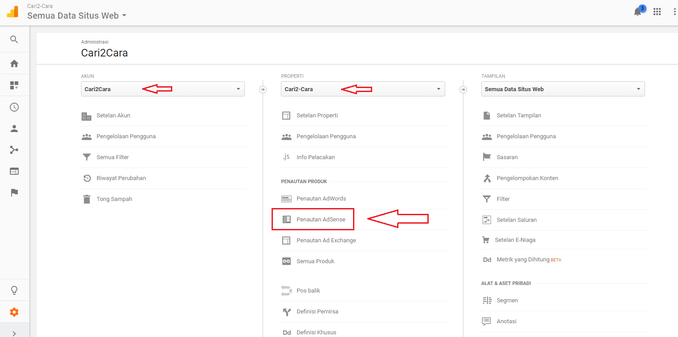
Task: Click the Acquisition icon in sidebar
Action: click(x=14, y=150)
